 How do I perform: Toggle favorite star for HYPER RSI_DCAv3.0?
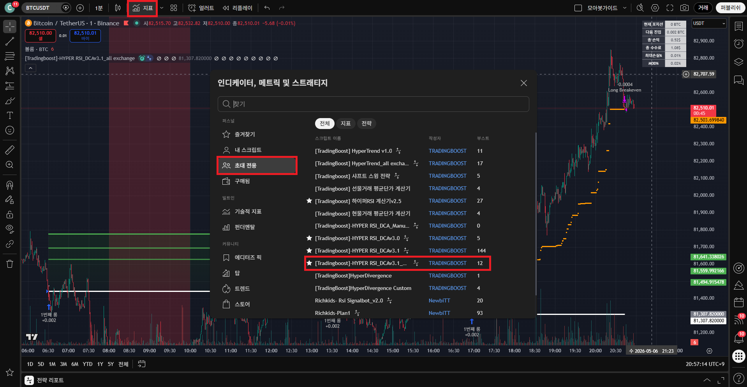pyautogui.click(x=309, y=238)
